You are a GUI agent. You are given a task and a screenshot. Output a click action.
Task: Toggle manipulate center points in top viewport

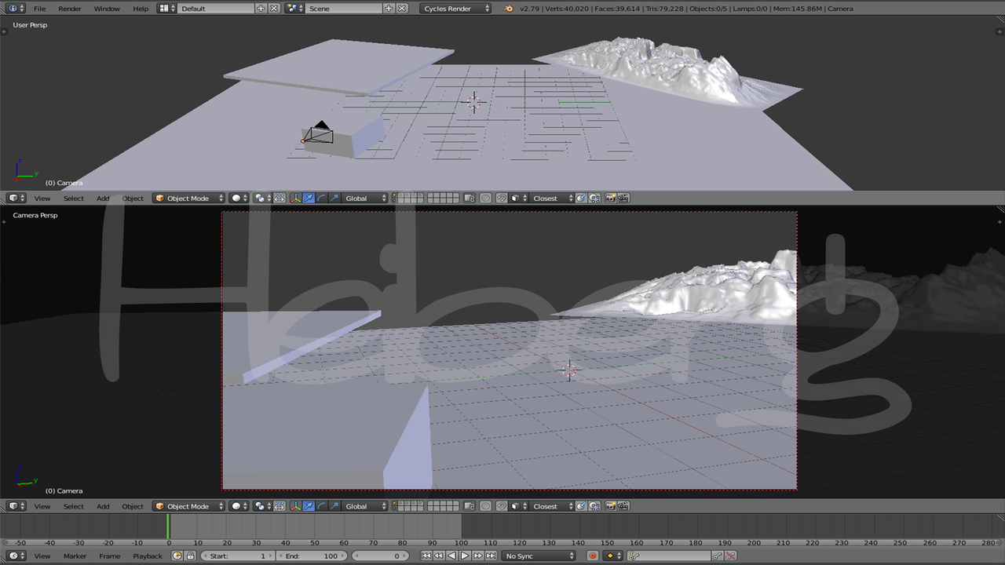(x=280, y=198)
